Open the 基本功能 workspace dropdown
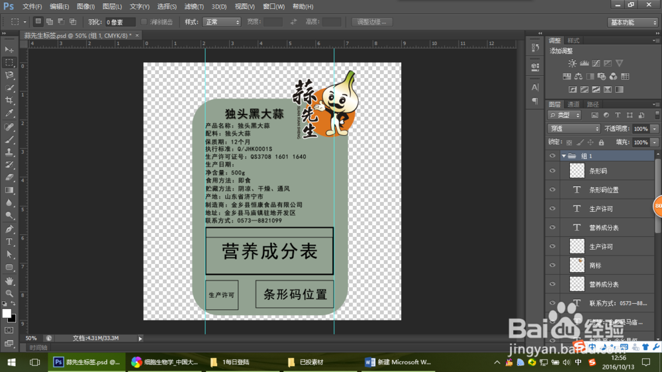The image size is (662, 372). [632, 23]
